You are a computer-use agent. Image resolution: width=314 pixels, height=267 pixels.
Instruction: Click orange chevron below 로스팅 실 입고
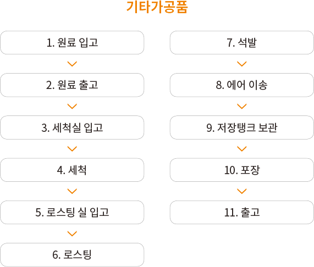[x=72, y=233]
